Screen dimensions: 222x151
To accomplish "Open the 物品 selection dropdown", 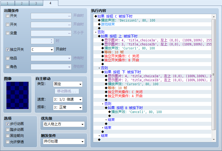I will tap(51, 58).
